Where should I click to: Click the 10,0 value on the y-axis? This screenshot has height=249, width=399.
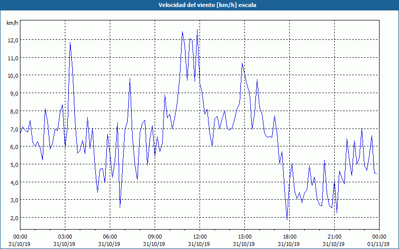[x=13, y=76]
